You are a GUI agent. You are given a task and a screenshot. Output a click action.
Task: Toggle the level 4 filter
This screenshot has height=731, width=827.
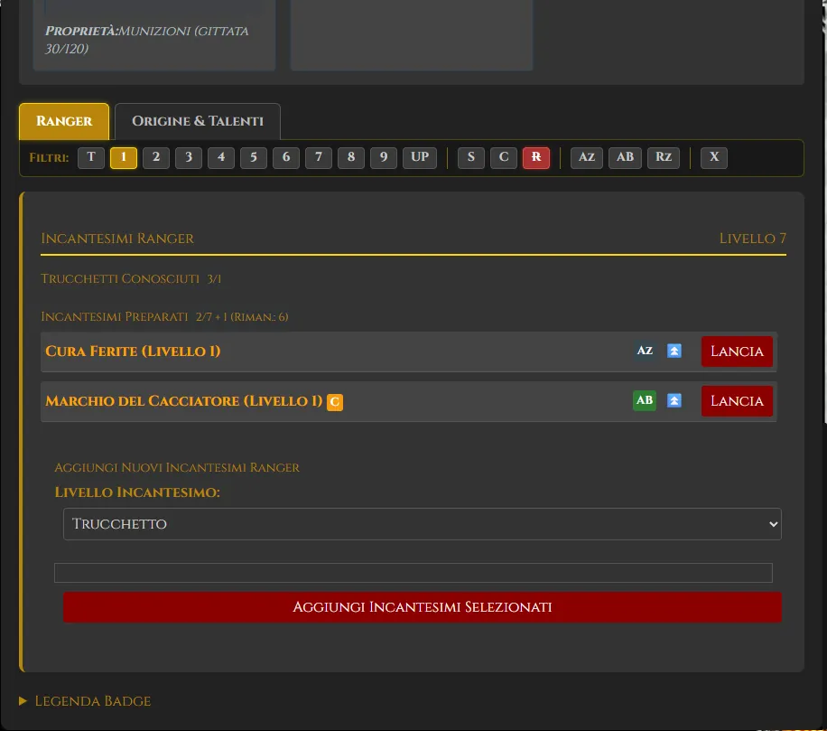click(x=221, y=157)
